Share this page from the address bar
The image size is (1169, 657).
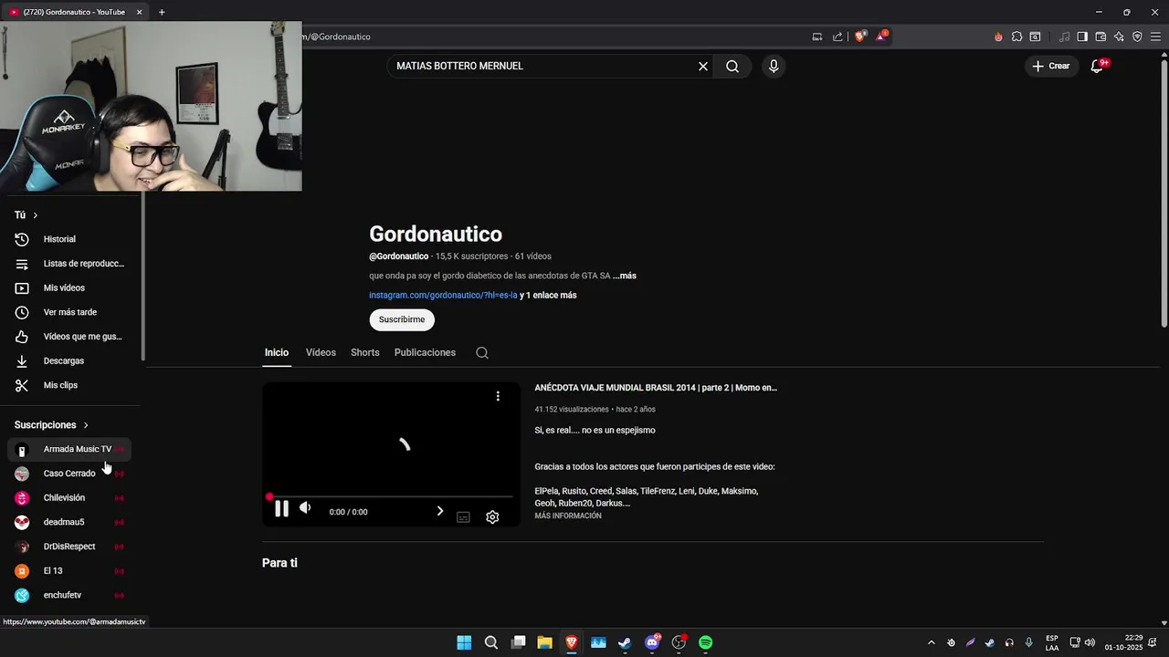(837, 36)
